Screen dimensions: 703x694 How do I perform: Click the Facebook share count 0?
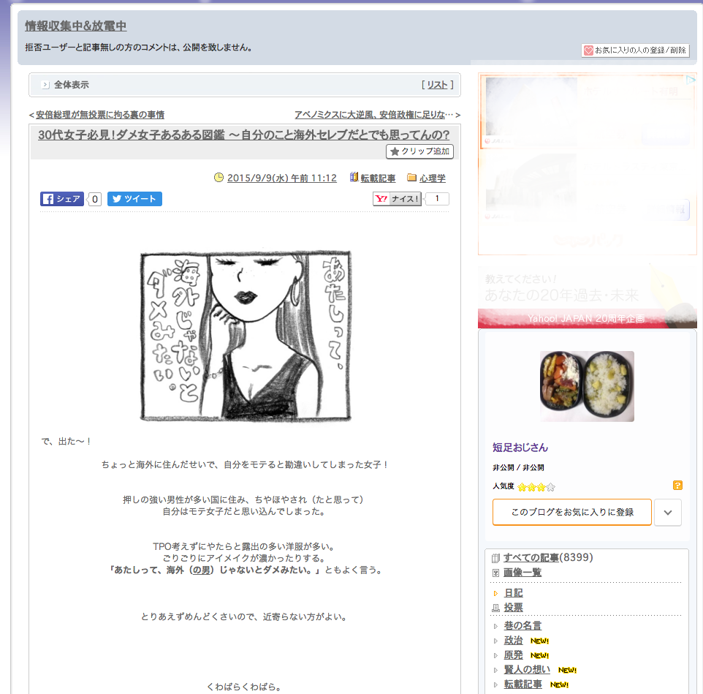tap(94, 199)
